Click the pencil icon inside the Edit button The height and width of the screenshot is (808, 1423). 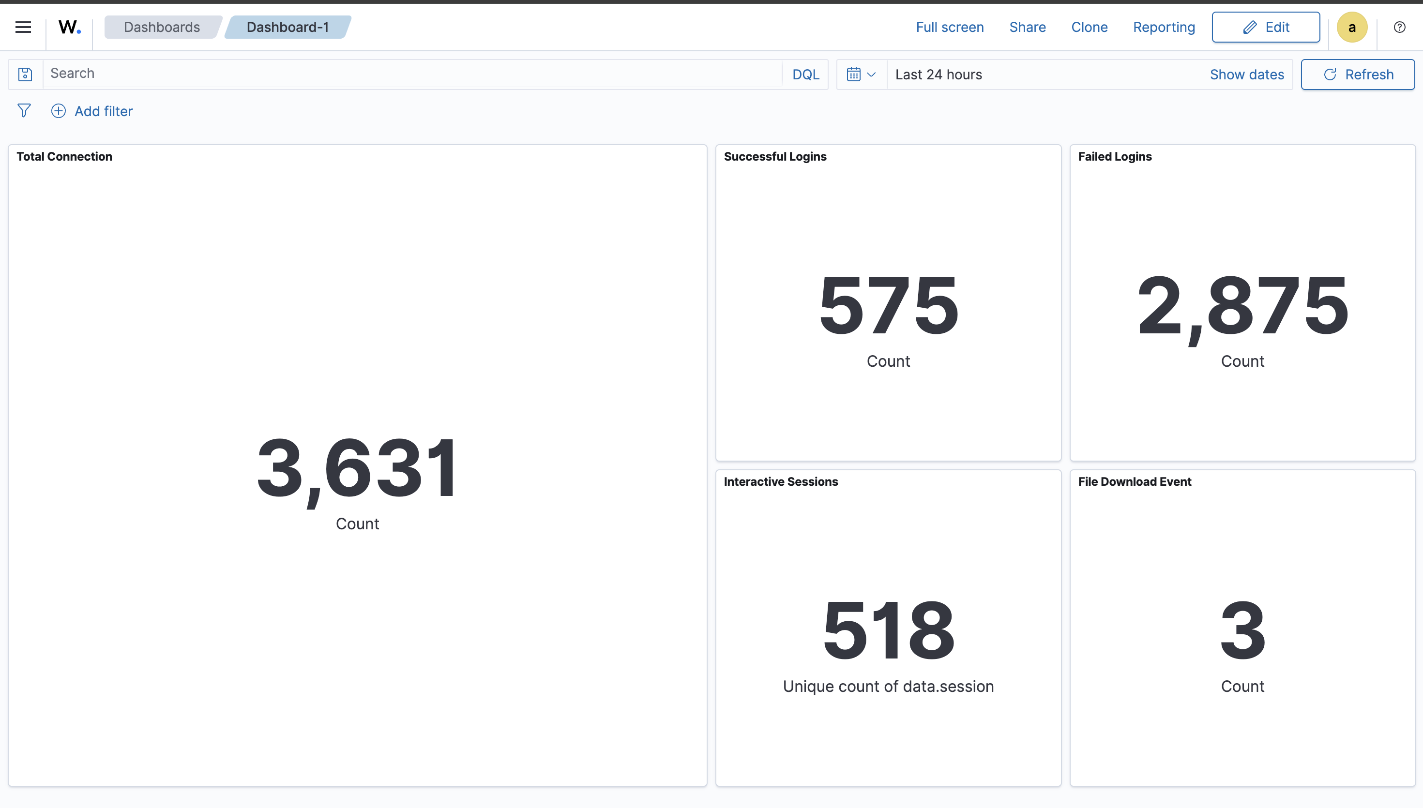1249,27
